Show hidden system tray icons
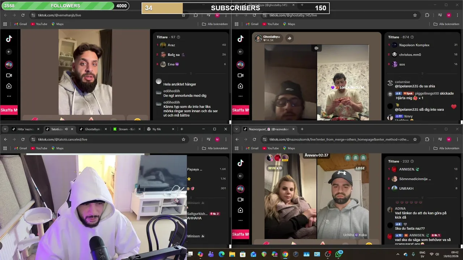 pos(398,254)
